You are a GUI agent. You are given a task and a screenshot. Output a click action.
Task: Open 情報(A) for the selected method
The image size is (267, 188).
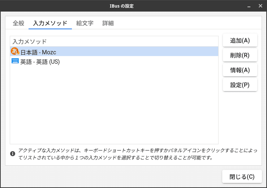(x=240, y=70)
